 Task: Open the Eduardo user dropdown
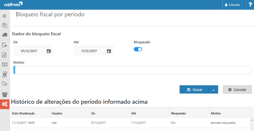coord(234,5)
